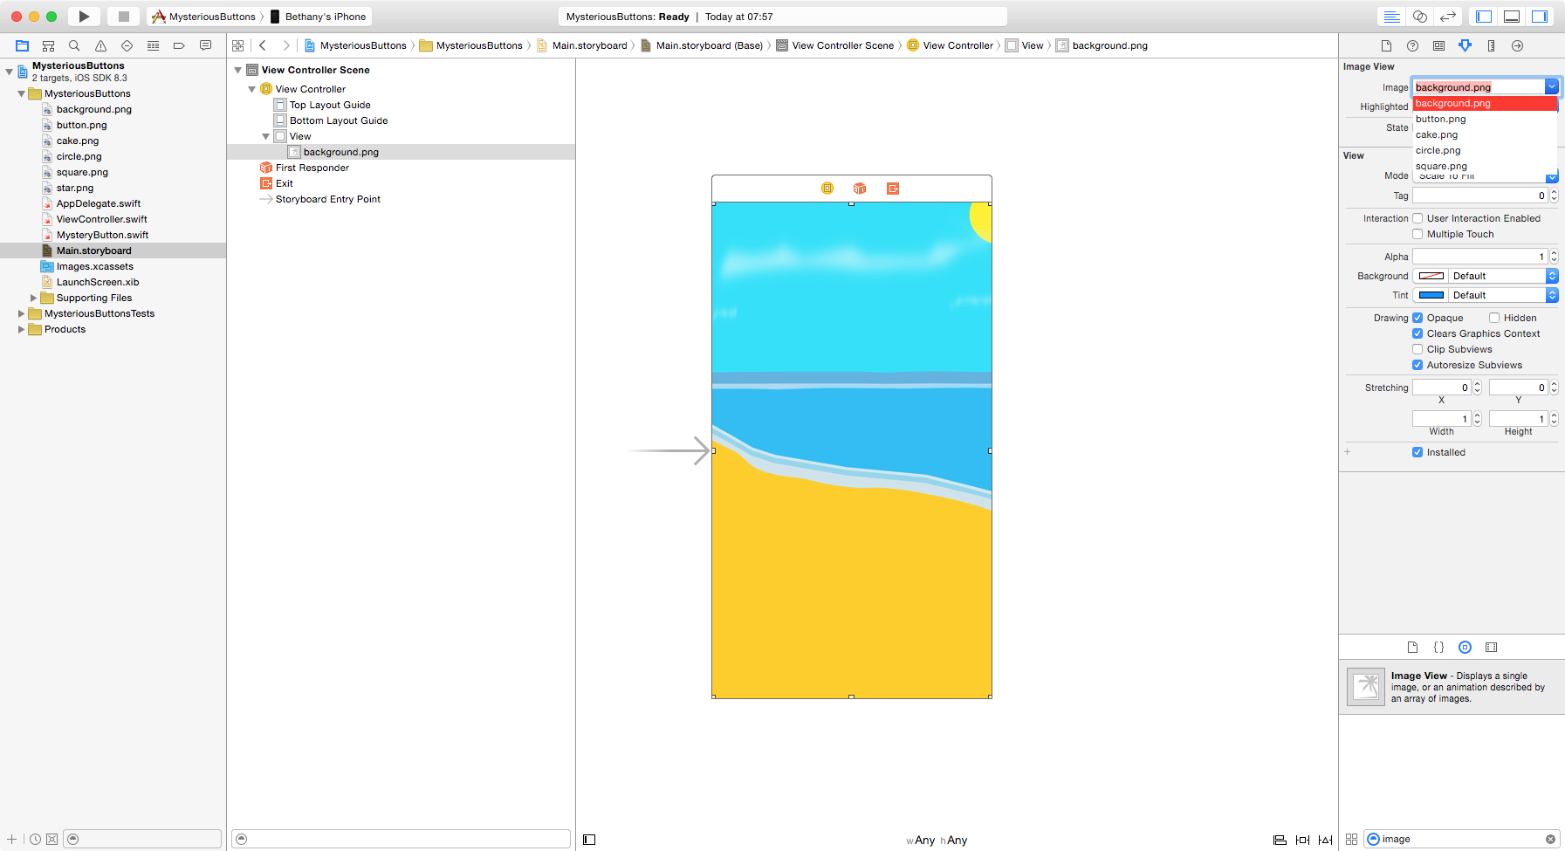Show the Identity inspector
Viewport: 1565px width, 851px height.
(x=1438, y=45)
